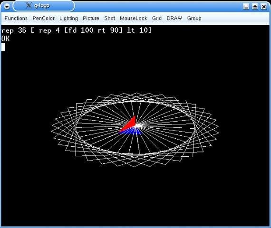Minimize the g-logo window

pyautogui.click(x=246, y=7)
